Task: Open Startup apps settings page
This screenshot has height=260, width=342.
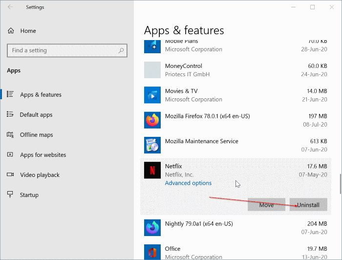Action: [x=29, y=195]
